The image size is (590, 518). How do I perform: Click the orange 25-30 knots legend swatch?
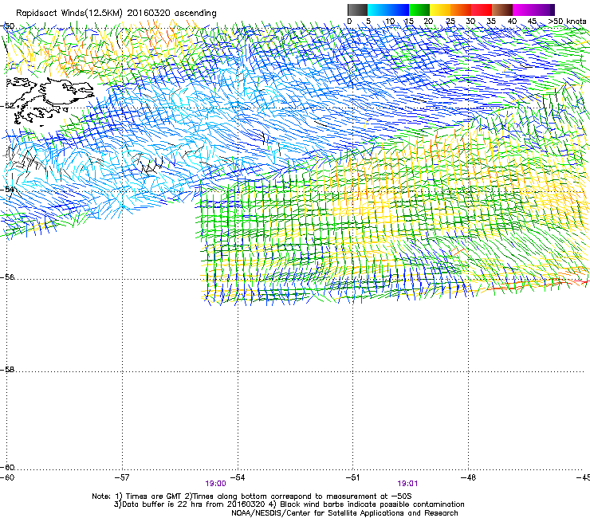(461, 10)
